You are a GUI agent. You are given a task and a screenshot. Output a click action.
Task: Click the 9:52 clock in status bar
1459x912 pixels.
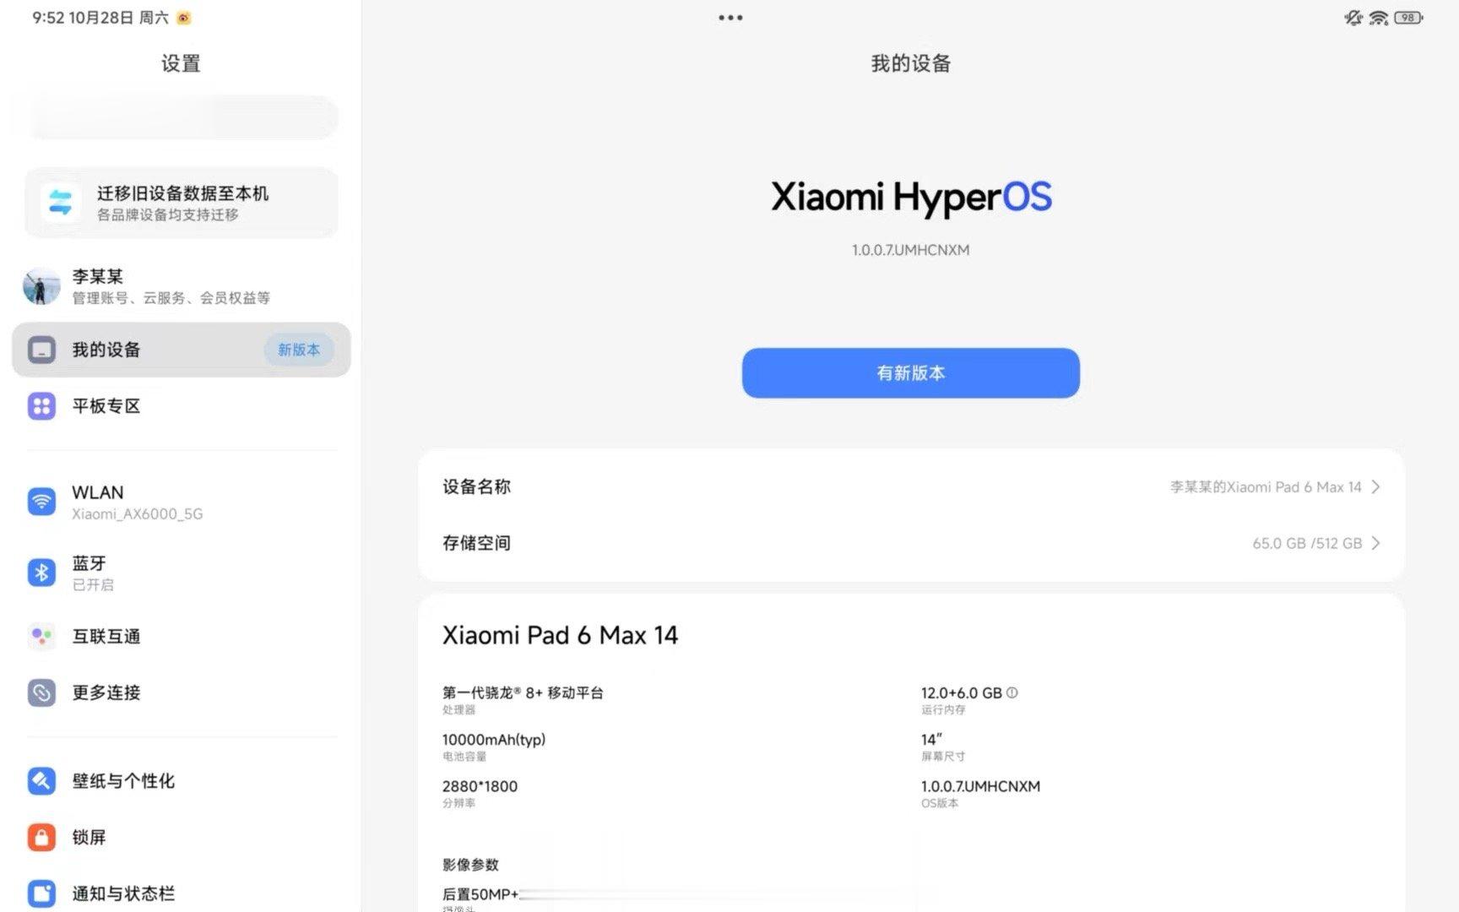click(x=48, y=18)
